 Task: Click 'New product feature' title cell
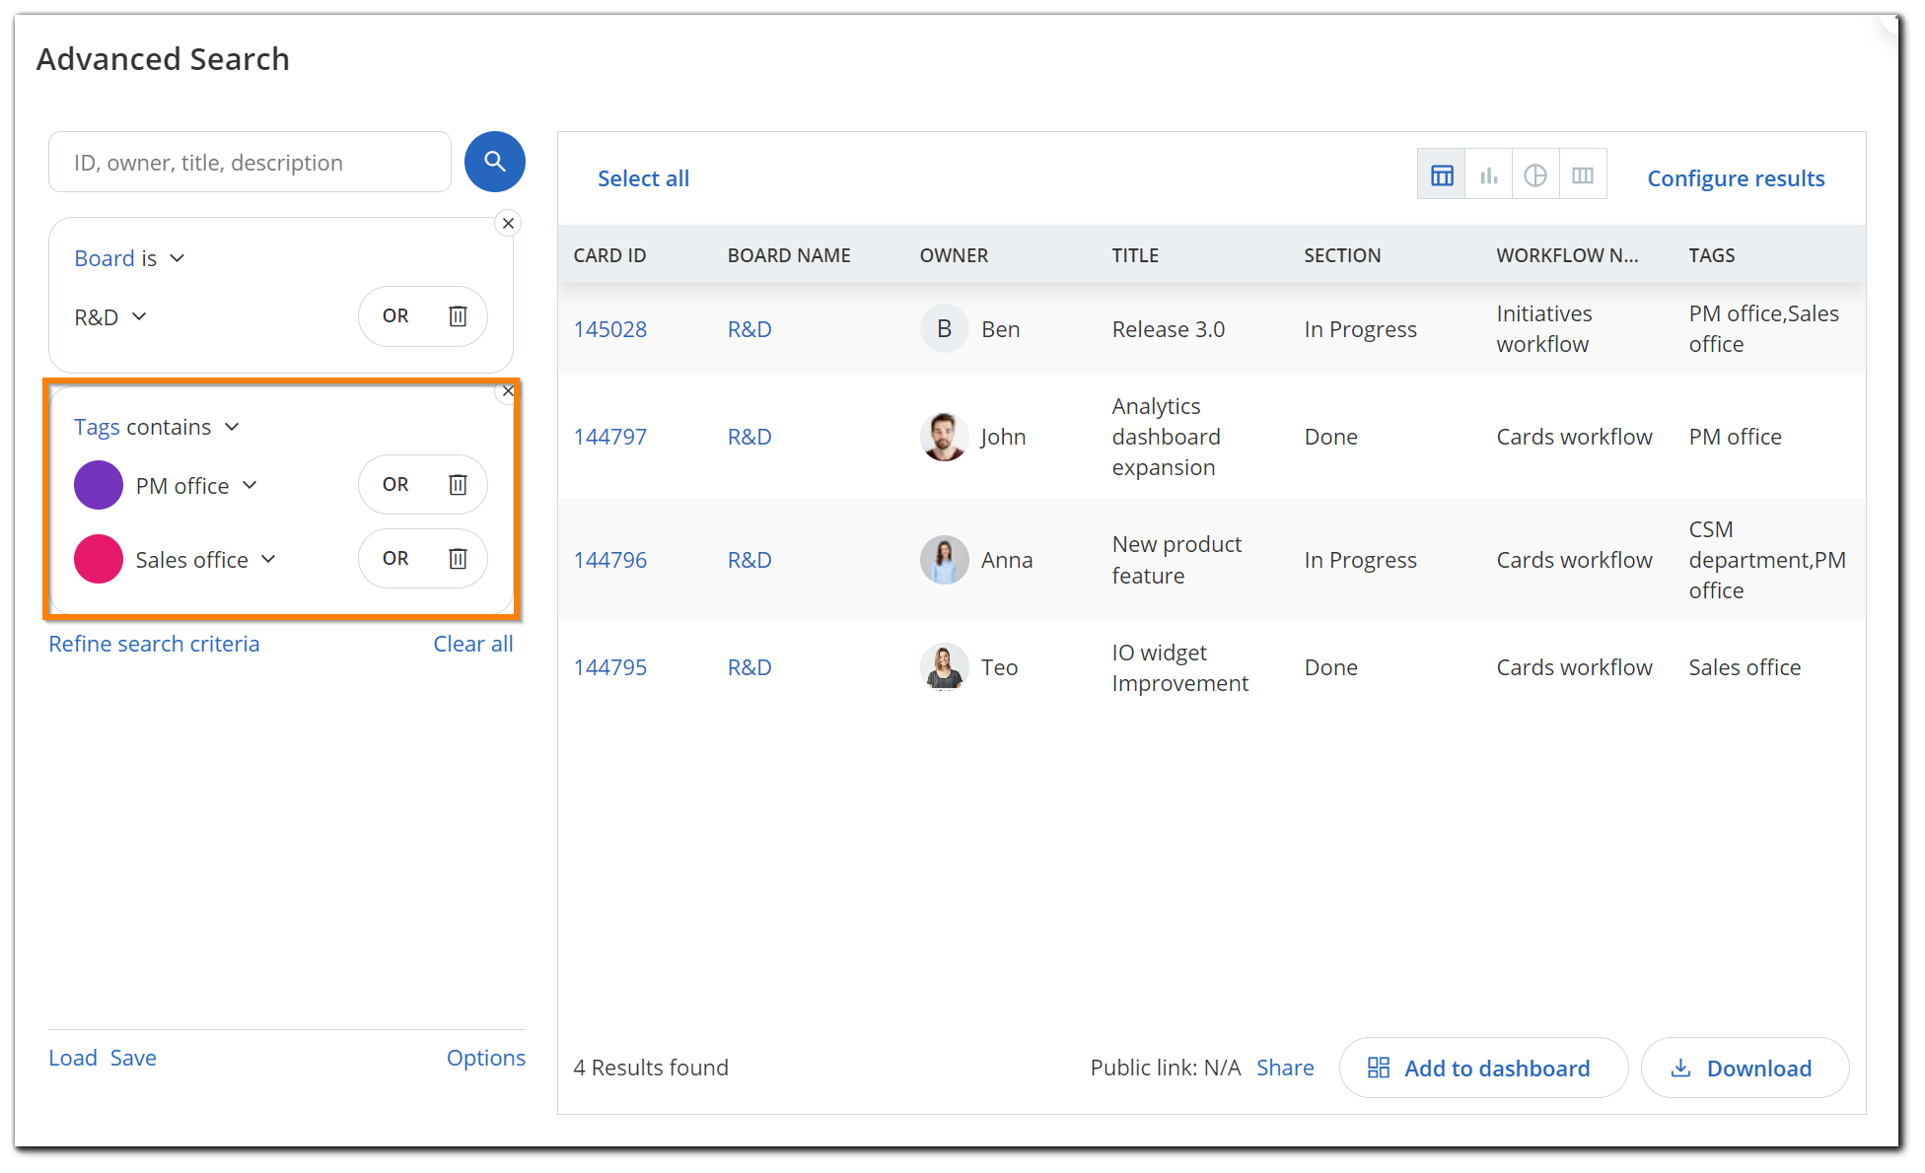pyautogui.click(x=1176, y=560)
